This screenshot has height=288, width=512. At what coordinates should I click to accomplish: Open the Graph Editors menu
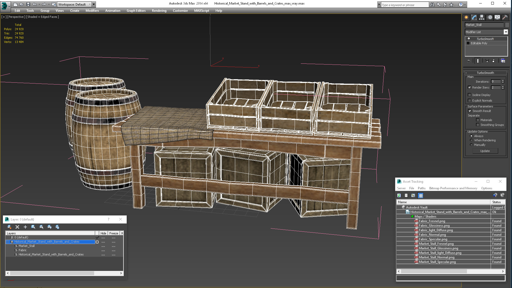coord(136,11)
